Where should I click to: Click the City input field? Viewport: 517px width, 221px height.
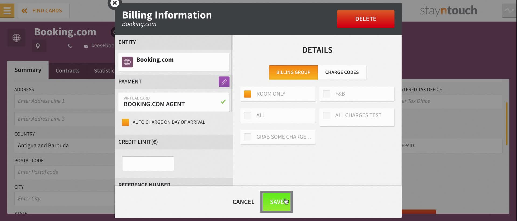[x=65, y=199]
